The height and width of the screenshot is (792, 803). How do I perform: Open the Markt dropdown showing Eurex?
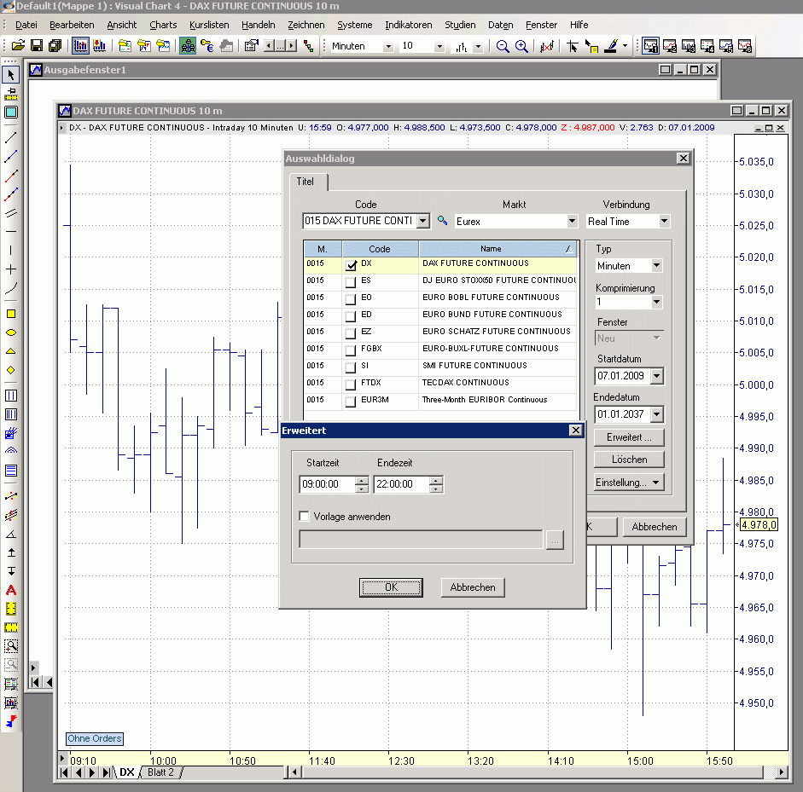pyautogui.click(x=572, y=222)
